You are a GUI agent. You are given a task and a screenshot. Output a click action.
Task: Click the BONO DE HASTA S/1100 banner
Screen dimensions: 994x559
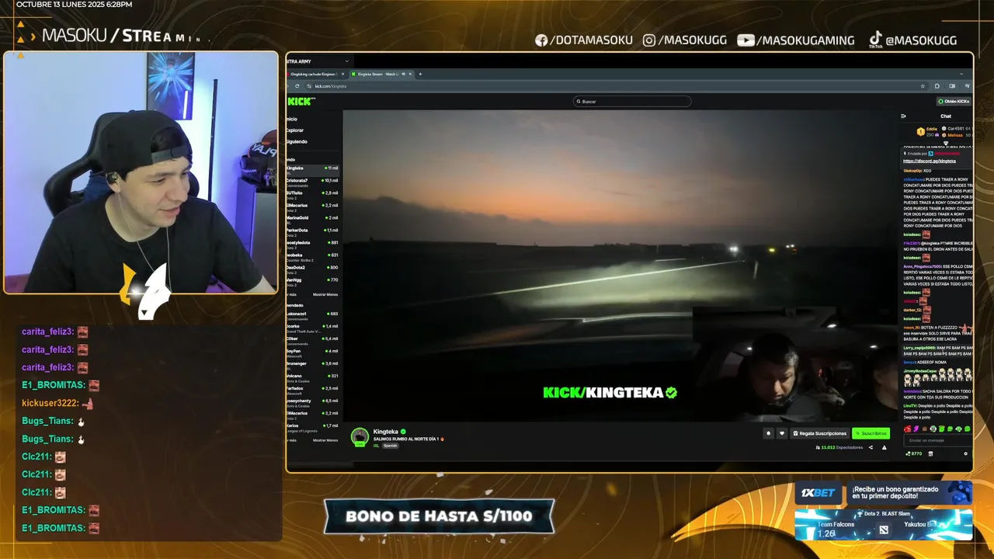pos(439,516)
